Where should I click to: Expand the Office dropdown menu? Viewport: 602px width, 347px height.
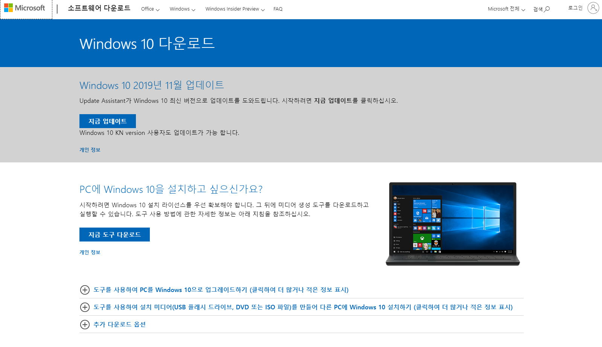pyautogui.click(x=150, y=9)
